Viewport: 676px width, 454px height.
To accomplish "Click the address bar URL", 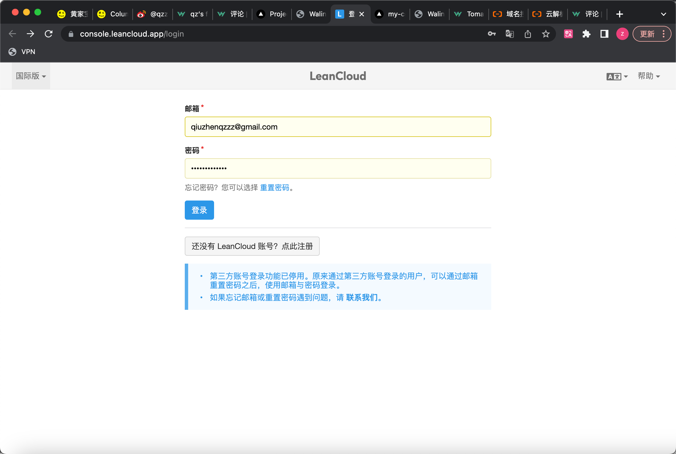I will pos(132,34).
